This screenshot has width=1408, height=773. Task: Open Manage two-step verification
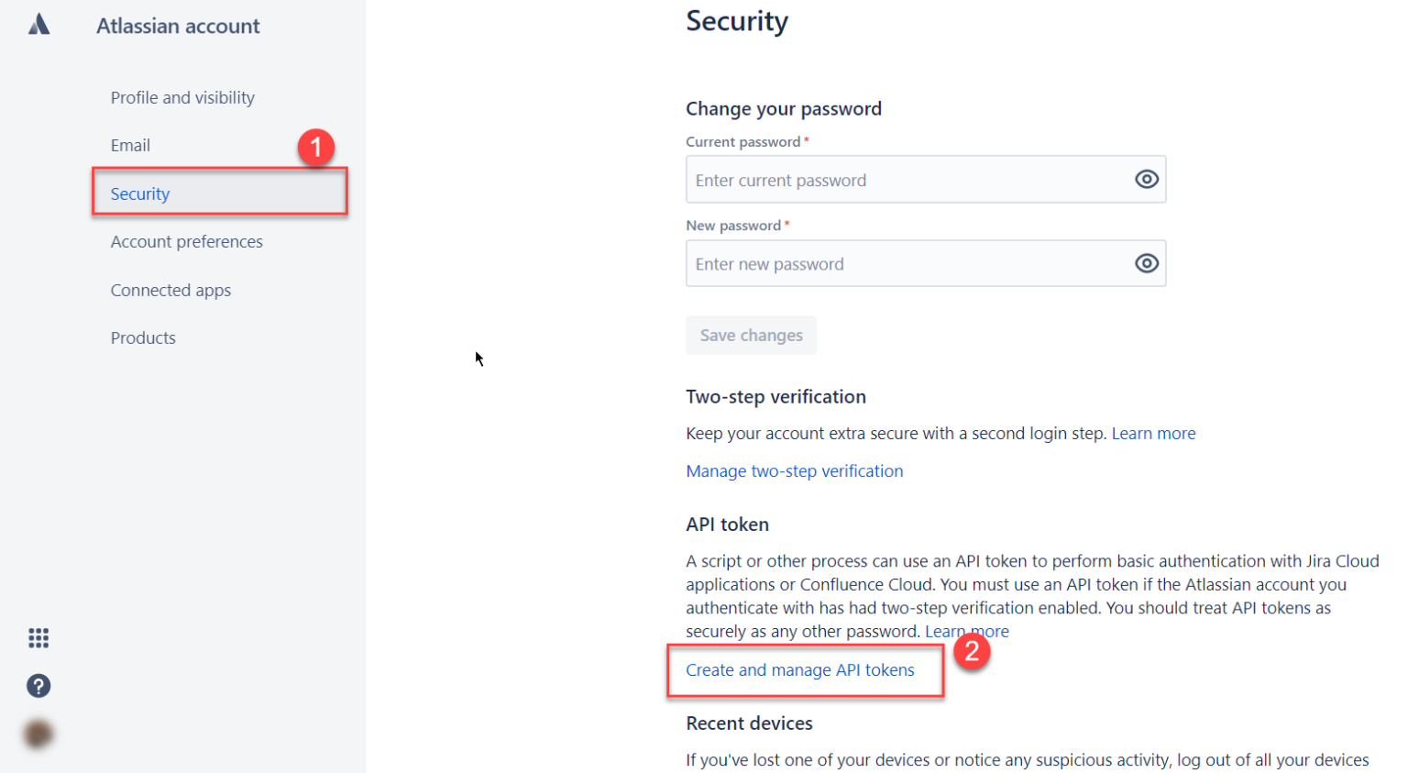click(x=794, y=470)
